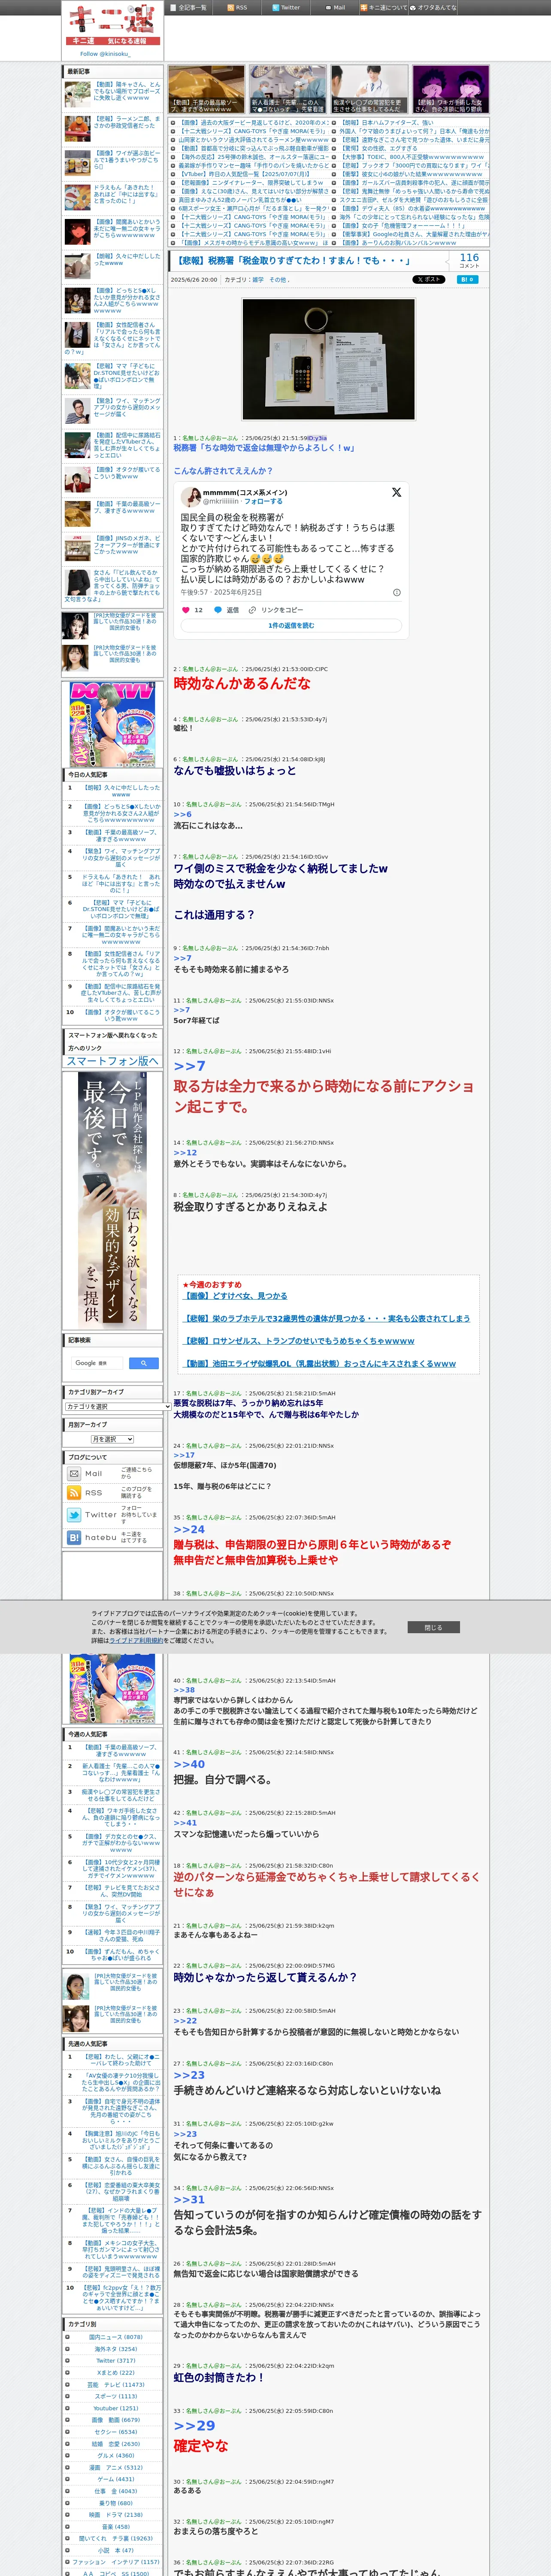Open the article title 税務署「税金取りすぎてたわ
This screenshot has width=551, height=2576.
295,260
